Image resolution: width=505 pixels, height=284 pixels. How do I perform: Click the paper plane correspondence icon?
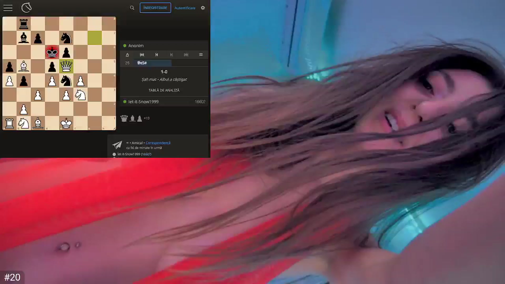click(117, 145)
